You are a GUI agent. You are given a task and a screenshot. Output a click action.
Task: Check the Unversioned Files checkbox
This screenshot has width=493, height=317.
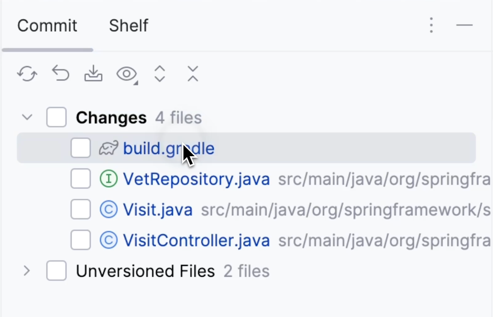(x=56, y=271)
